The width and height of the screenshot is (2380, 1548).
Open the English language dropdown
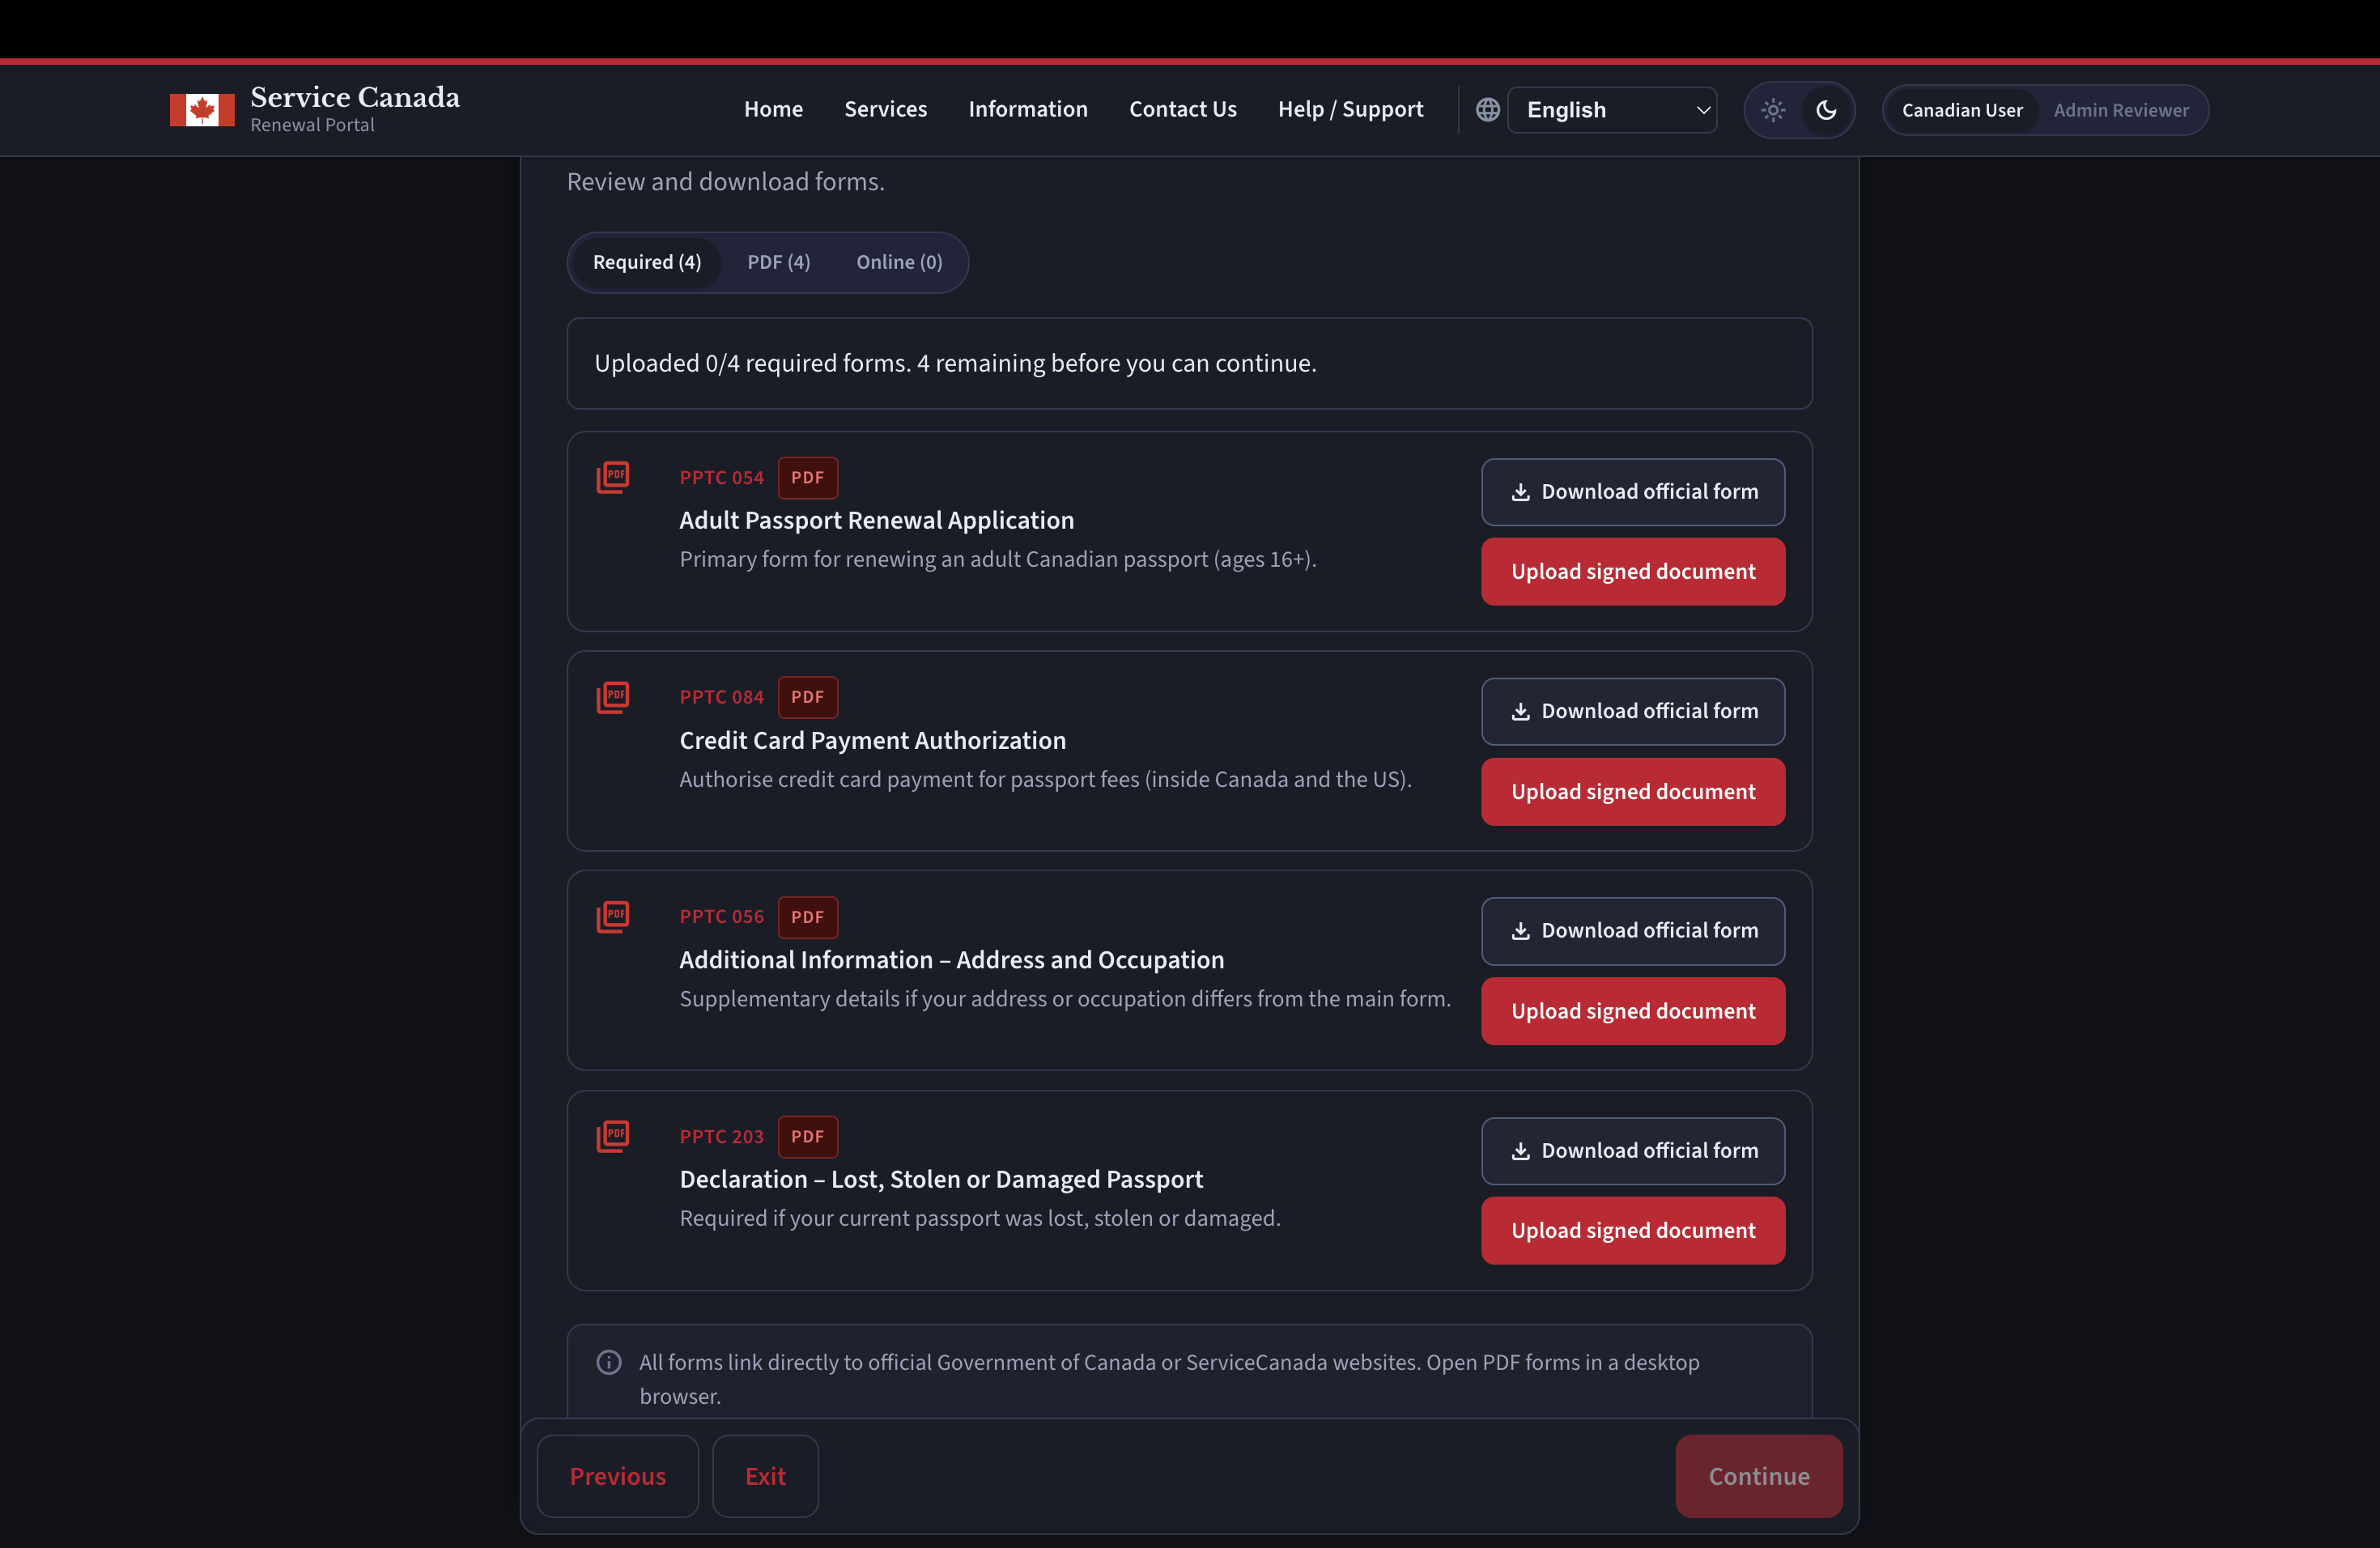coord(1612,110)
